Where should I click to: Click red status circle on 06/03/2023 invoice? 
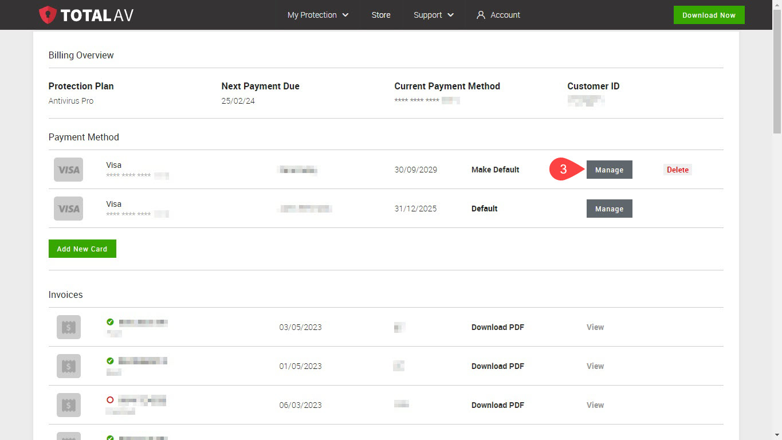110,400
